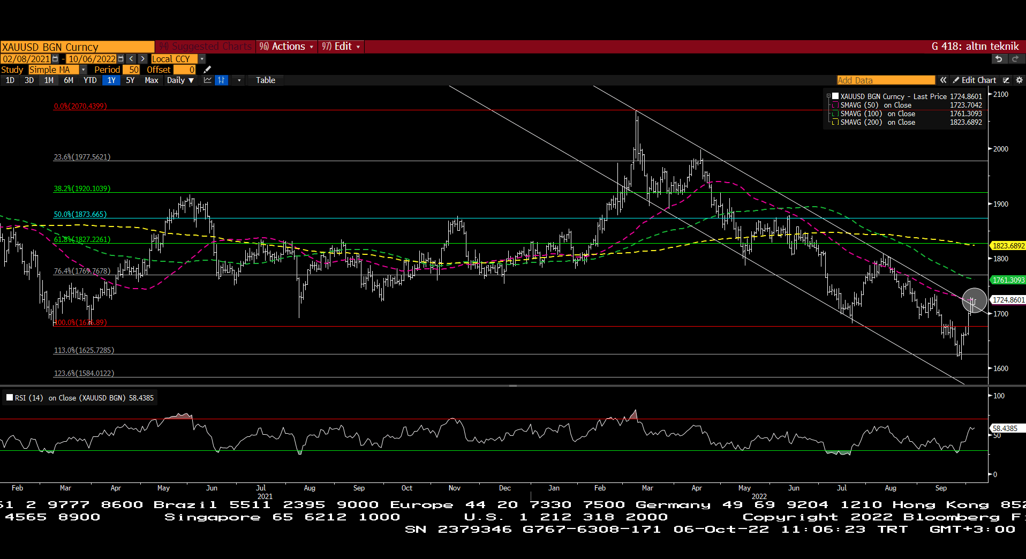Switch to line chart style
Viewport: 1026px width, 559px height.
coord(208,80)
